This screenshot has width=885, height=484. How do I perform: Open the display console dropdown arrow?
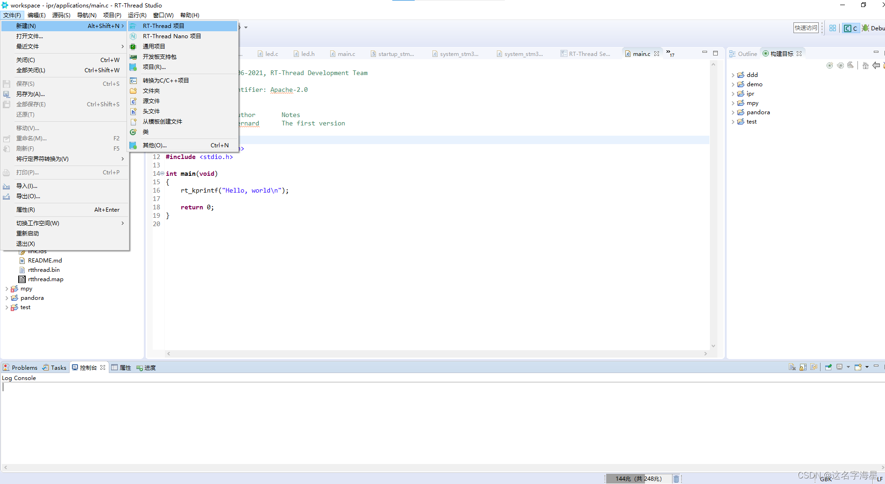[848, 367]
